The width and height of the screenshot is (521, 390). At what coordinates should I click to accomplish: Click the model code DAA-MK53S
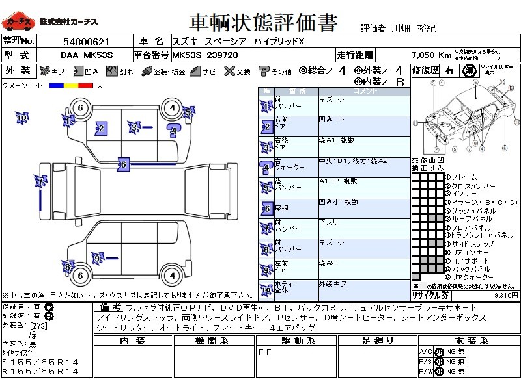click(87, 55)
